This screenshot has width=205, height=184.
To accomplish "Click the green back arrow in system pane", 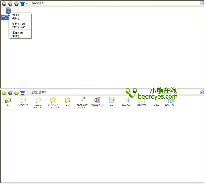I will tap(4, 93).
